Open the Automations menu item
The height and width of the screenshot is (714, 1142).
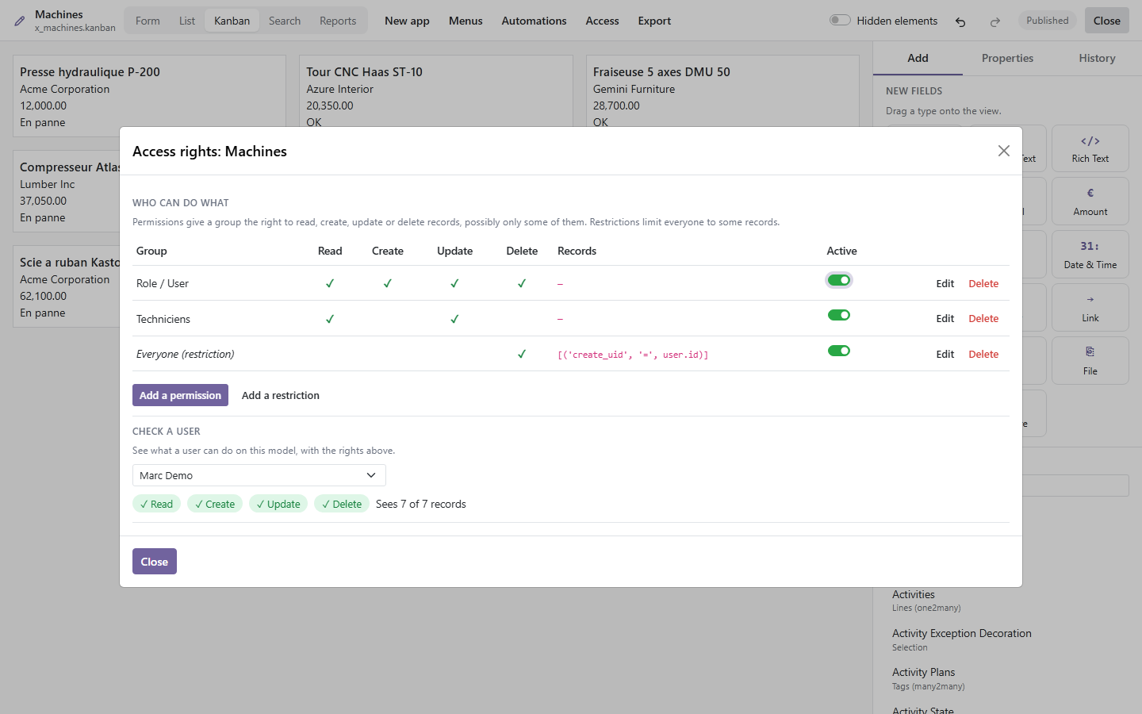point(534,21)
